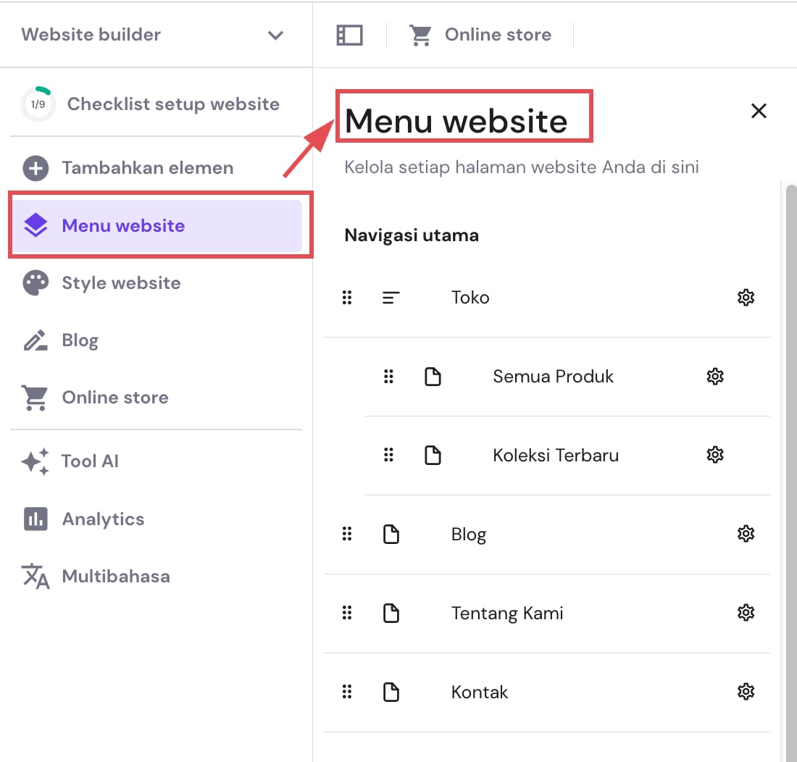Grab the drag handle next to Toko

point(347,297)
